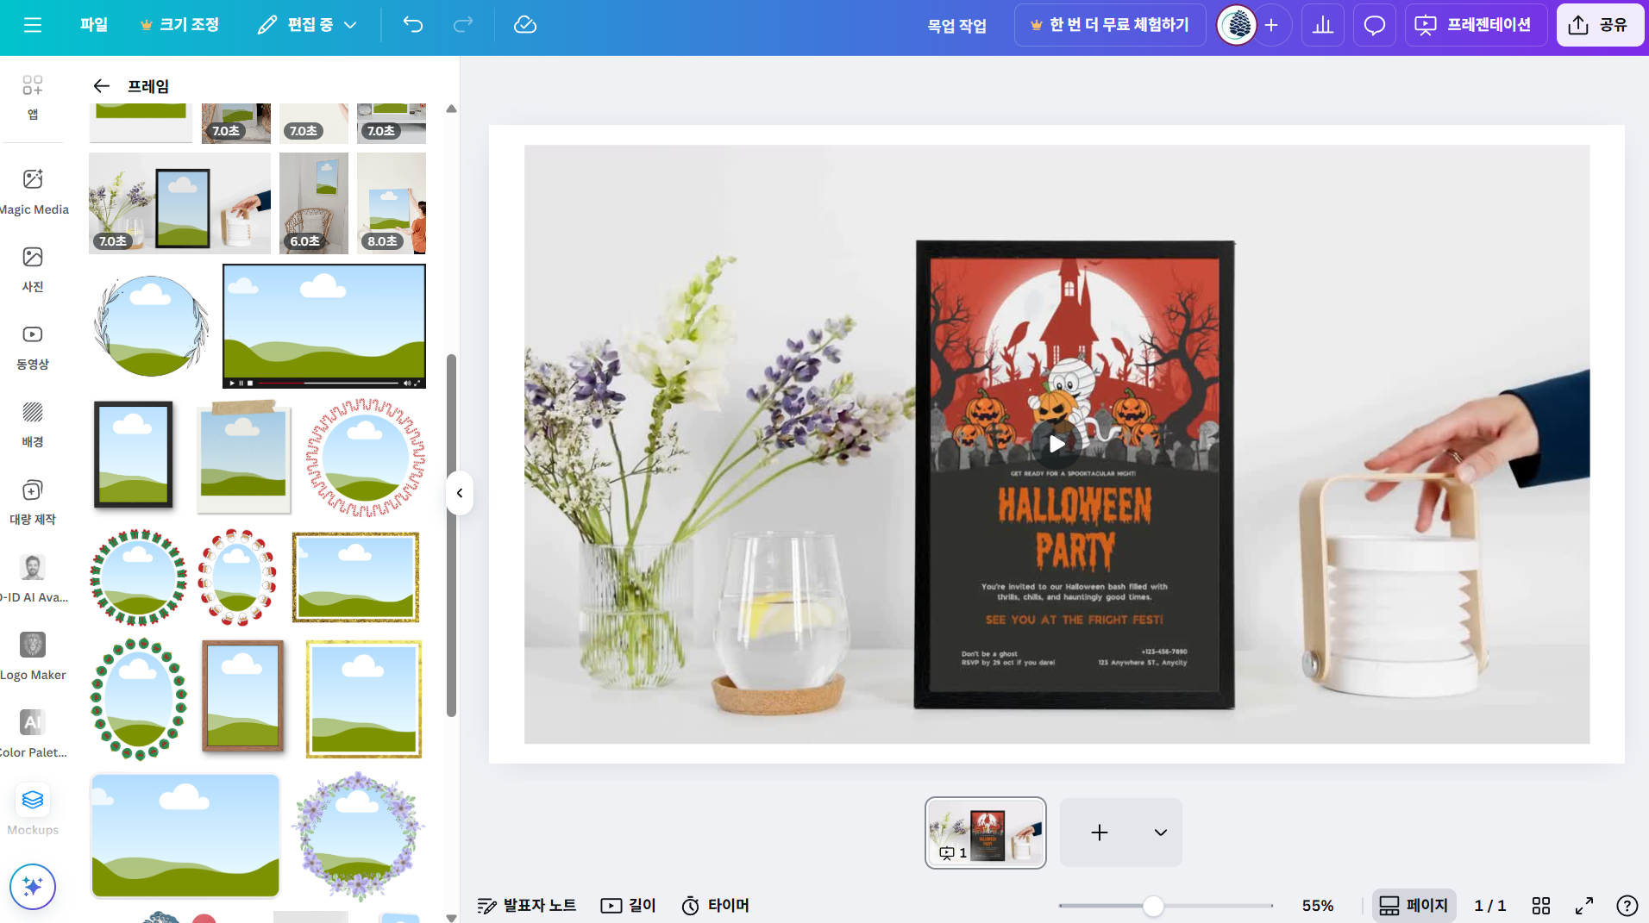Enter fullscreen mode

pos(1584,906)
